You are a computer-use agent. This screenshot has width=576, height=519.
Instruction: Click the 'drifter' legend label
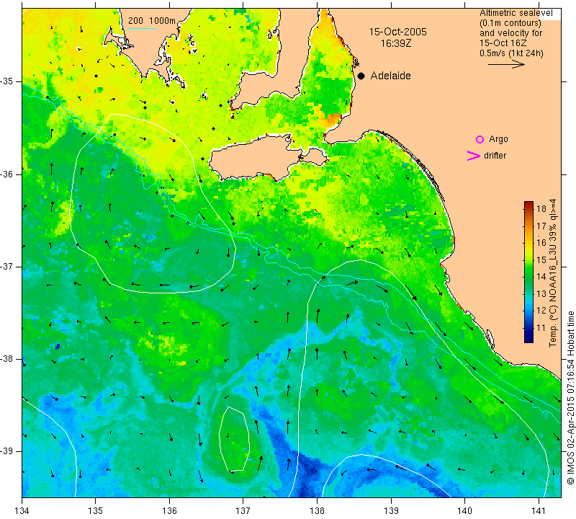tap(495, 156)
